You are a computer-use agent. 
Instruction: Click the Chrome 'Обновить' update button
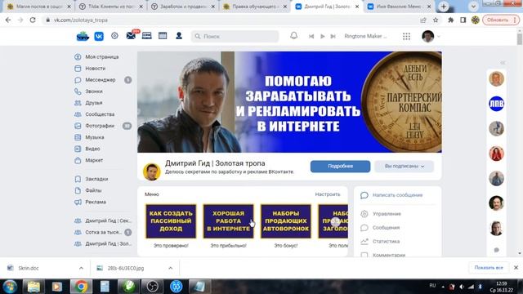[x=500, y=20]
